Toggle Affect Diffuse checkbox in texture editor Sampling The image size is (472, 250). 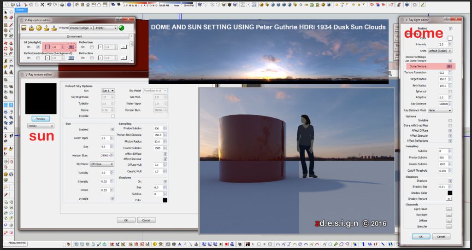click(x=165, y=154)
